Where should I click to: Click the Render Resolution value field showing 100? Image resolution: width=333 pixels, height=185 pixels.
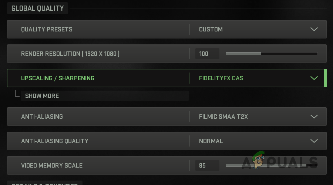[207, 54]
